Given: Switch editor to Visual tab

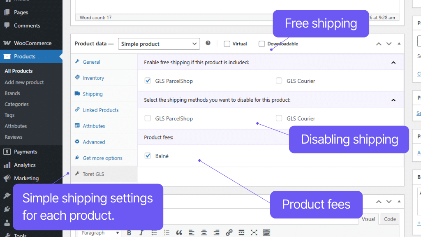Looking at the screenshot, I should (x=368, y=219).
